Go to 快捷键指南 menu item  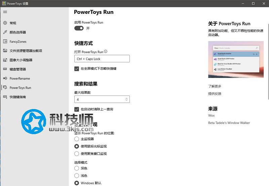(x=17, y=97)
